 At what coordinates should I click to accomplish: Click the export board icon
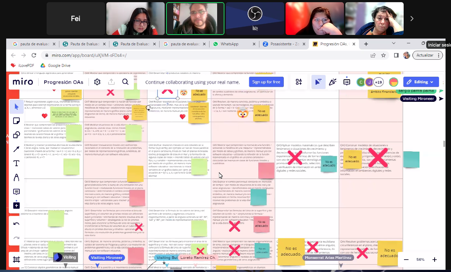111,82
